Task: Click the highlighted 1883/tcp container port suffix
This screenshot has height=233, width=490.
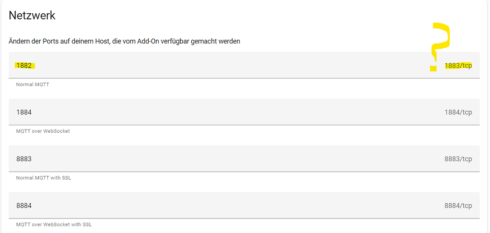Action: [458, 66]
